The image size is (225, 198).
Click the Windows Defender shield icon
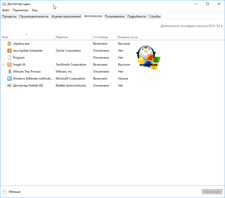(x=9, y=79)
